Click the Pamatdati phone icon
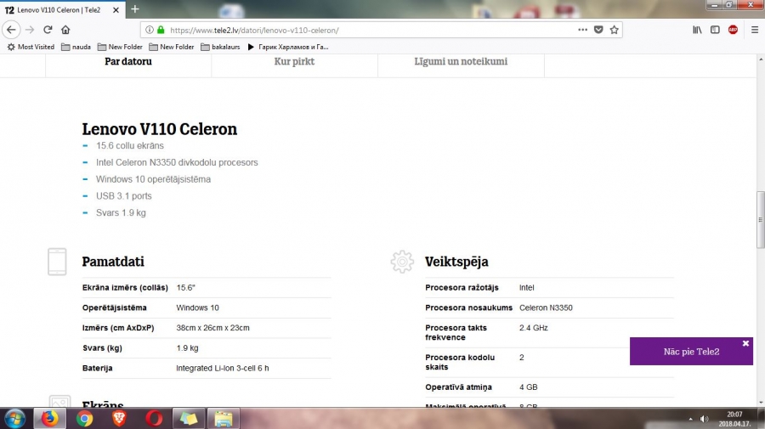This screenshot has height=429, width=765. 57,262
